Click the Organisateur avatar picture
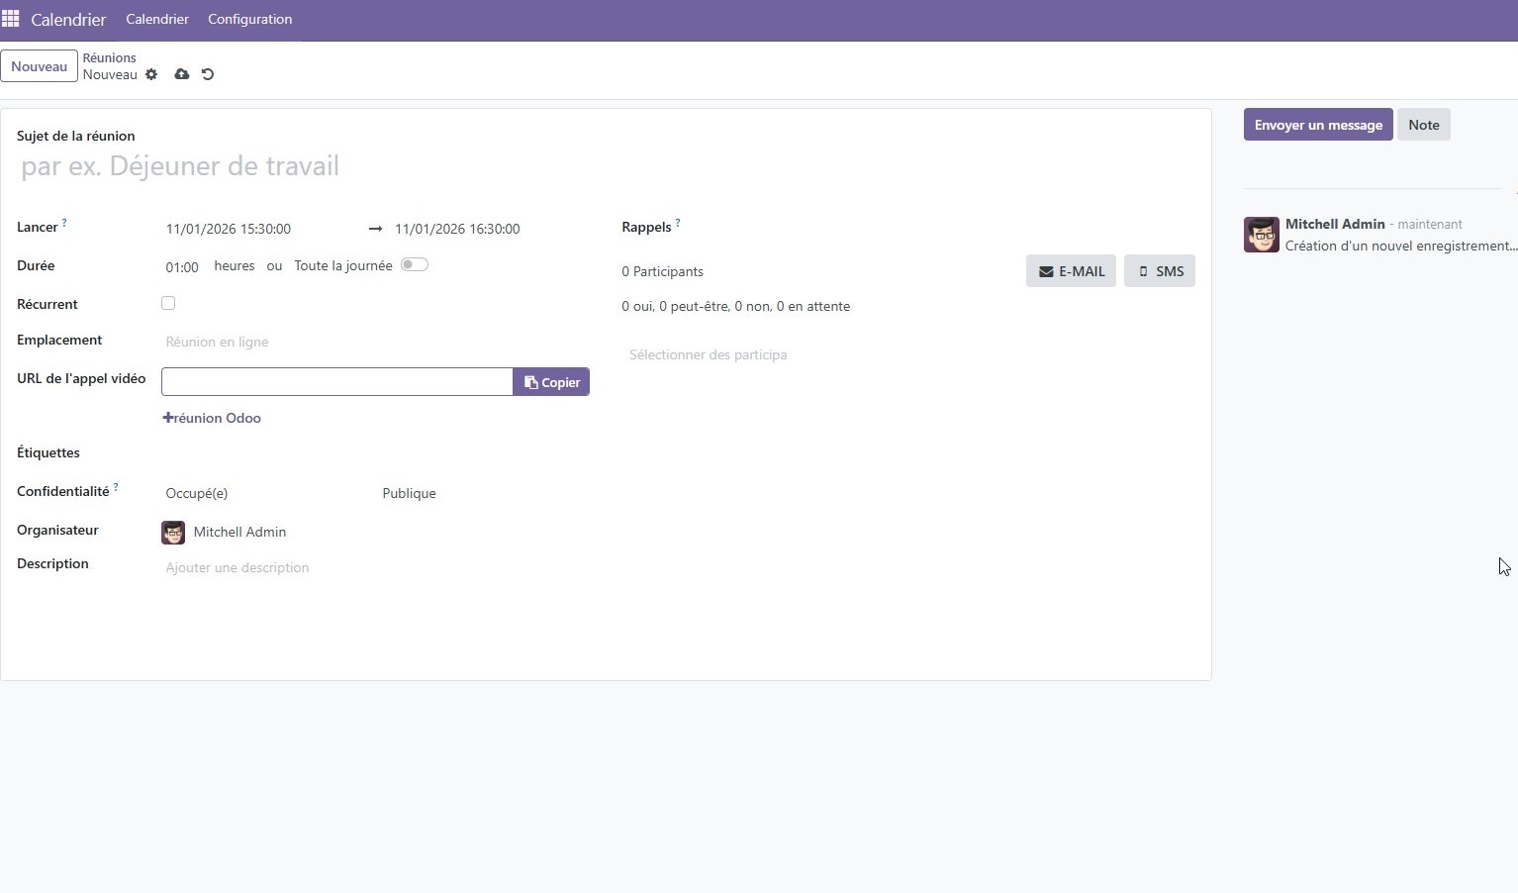 (x=173, y=533)
